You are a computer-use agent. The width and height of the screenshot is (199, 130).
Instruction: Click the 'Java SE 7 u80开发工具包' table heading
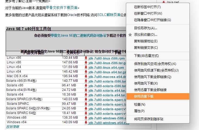(28, 29)
